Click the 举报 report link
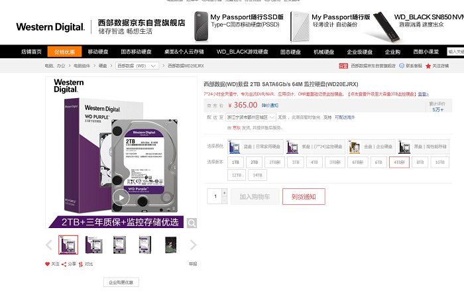The width and height of the screenshot is (464, 291). click(x=193, y=264)
